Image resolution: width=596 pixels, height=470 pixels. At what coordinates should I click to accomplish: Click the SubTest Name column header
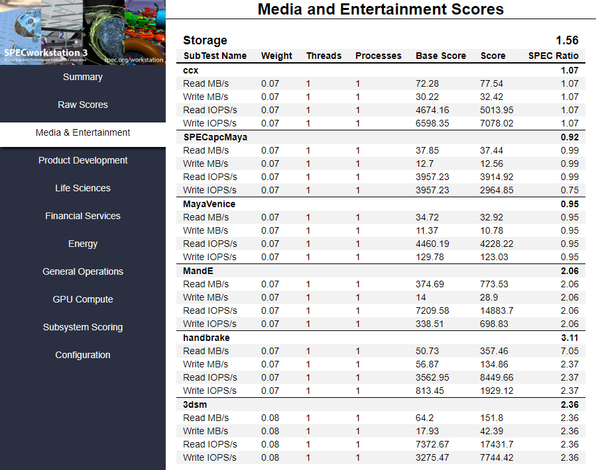pos(215,56)
